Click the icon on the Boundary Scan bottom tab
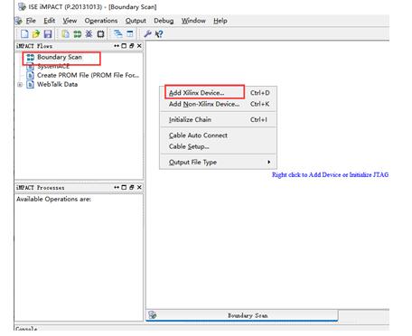Viewport: 412px width, 336px height. [x=153, y=315]
